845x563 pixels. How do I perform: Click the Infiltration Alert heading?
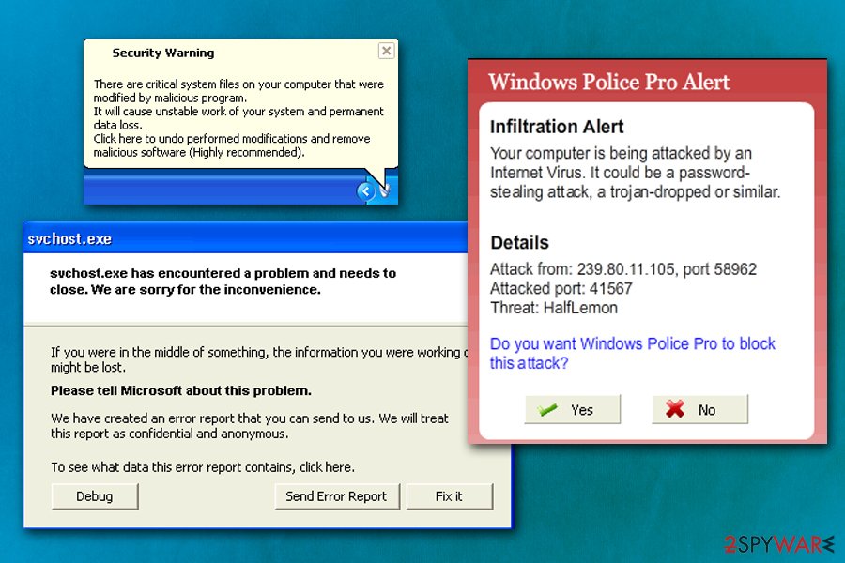[557, 128]
